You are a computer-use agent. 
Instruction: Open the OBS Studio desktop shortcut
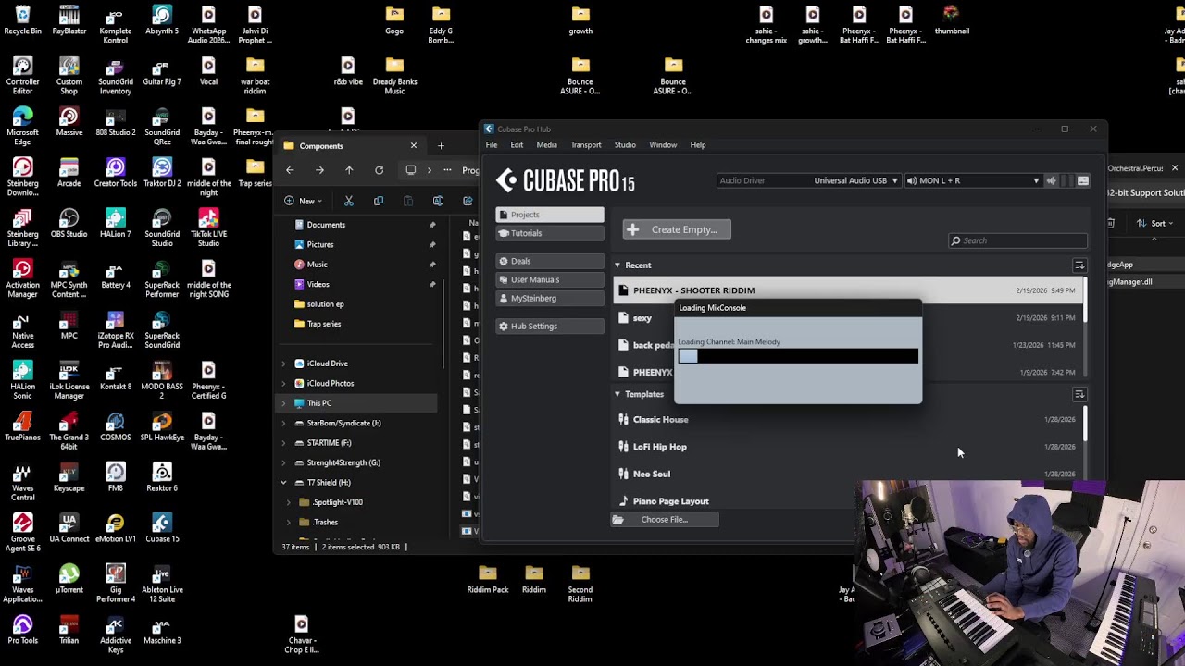(69, 223)
